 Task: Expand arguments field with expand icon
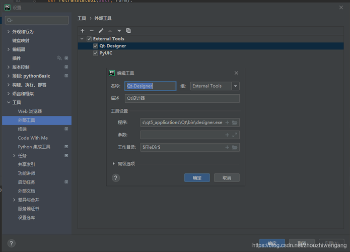coord(235,135)
